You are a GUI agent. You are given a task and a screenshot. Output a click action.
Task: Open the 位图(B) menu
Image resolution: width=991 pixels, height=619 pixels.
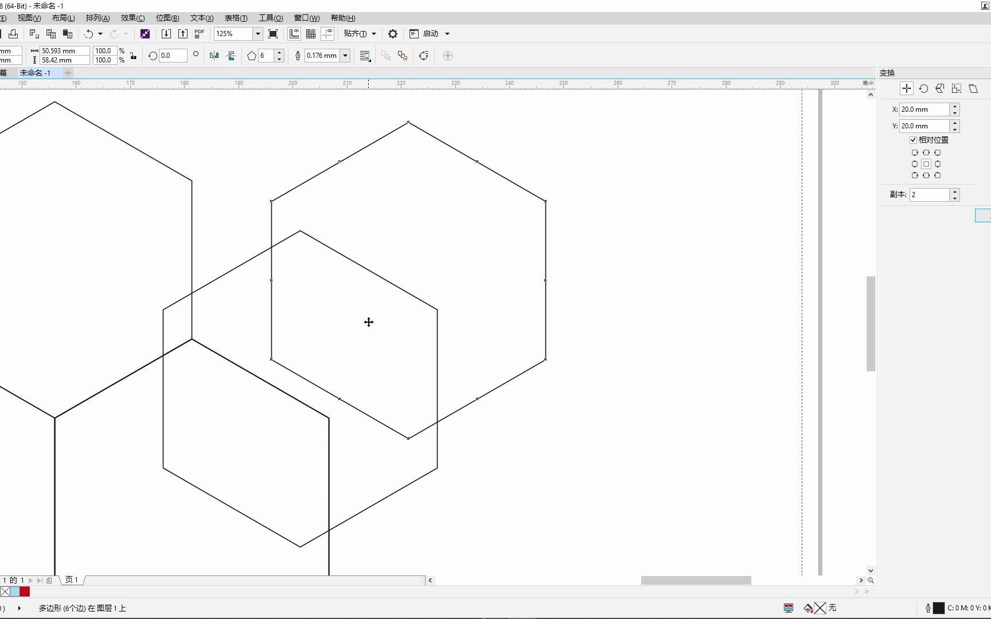(167, 18)
